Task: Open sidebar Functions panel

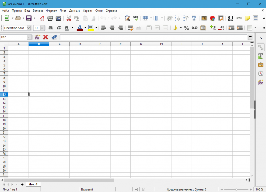Action: point(261,82)
